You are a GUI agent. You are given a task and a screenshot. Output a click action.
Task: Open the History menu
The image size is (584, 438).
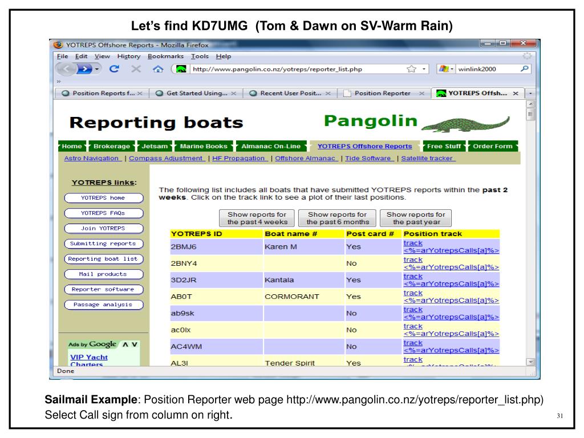[129, 56]
